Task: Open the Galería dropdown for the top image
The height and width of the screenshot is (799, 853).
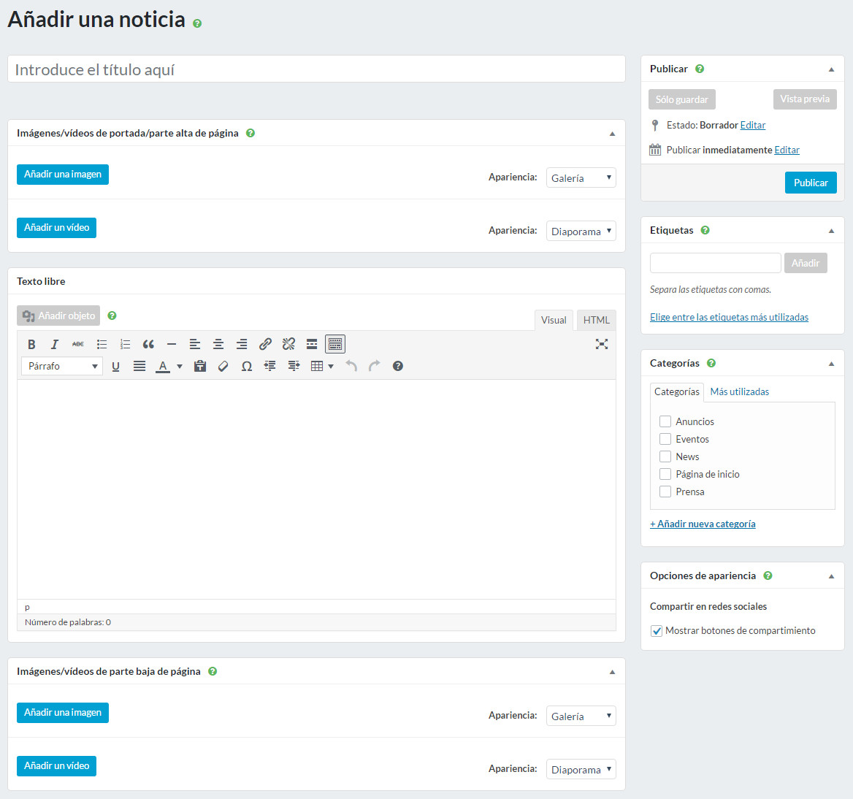Action: pos(581,177)
